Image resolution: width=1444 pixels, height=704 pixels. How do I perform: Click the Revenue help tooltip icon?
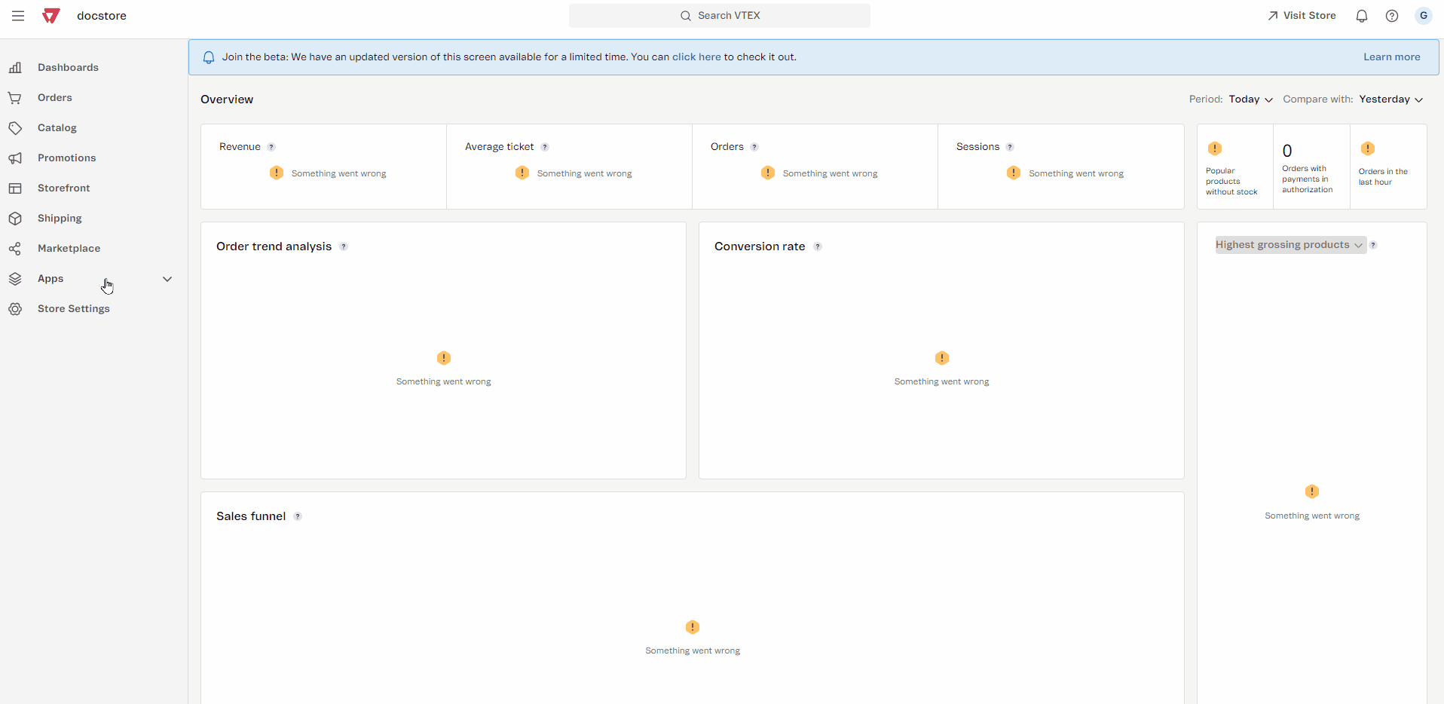[x=271, y=147]
